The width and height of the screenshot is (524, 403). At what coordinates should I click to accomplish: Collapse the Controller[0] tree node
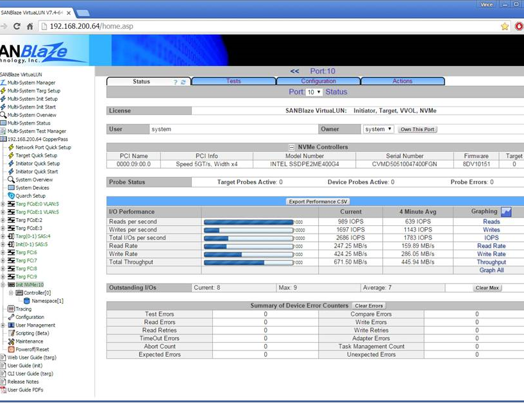pos(11,293)
